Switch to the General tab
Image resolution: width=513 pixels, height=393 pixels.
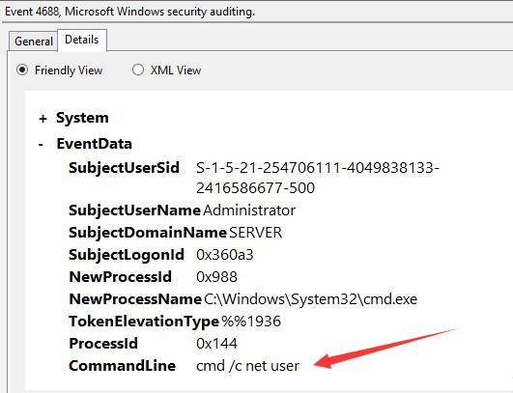click(34, 42)
